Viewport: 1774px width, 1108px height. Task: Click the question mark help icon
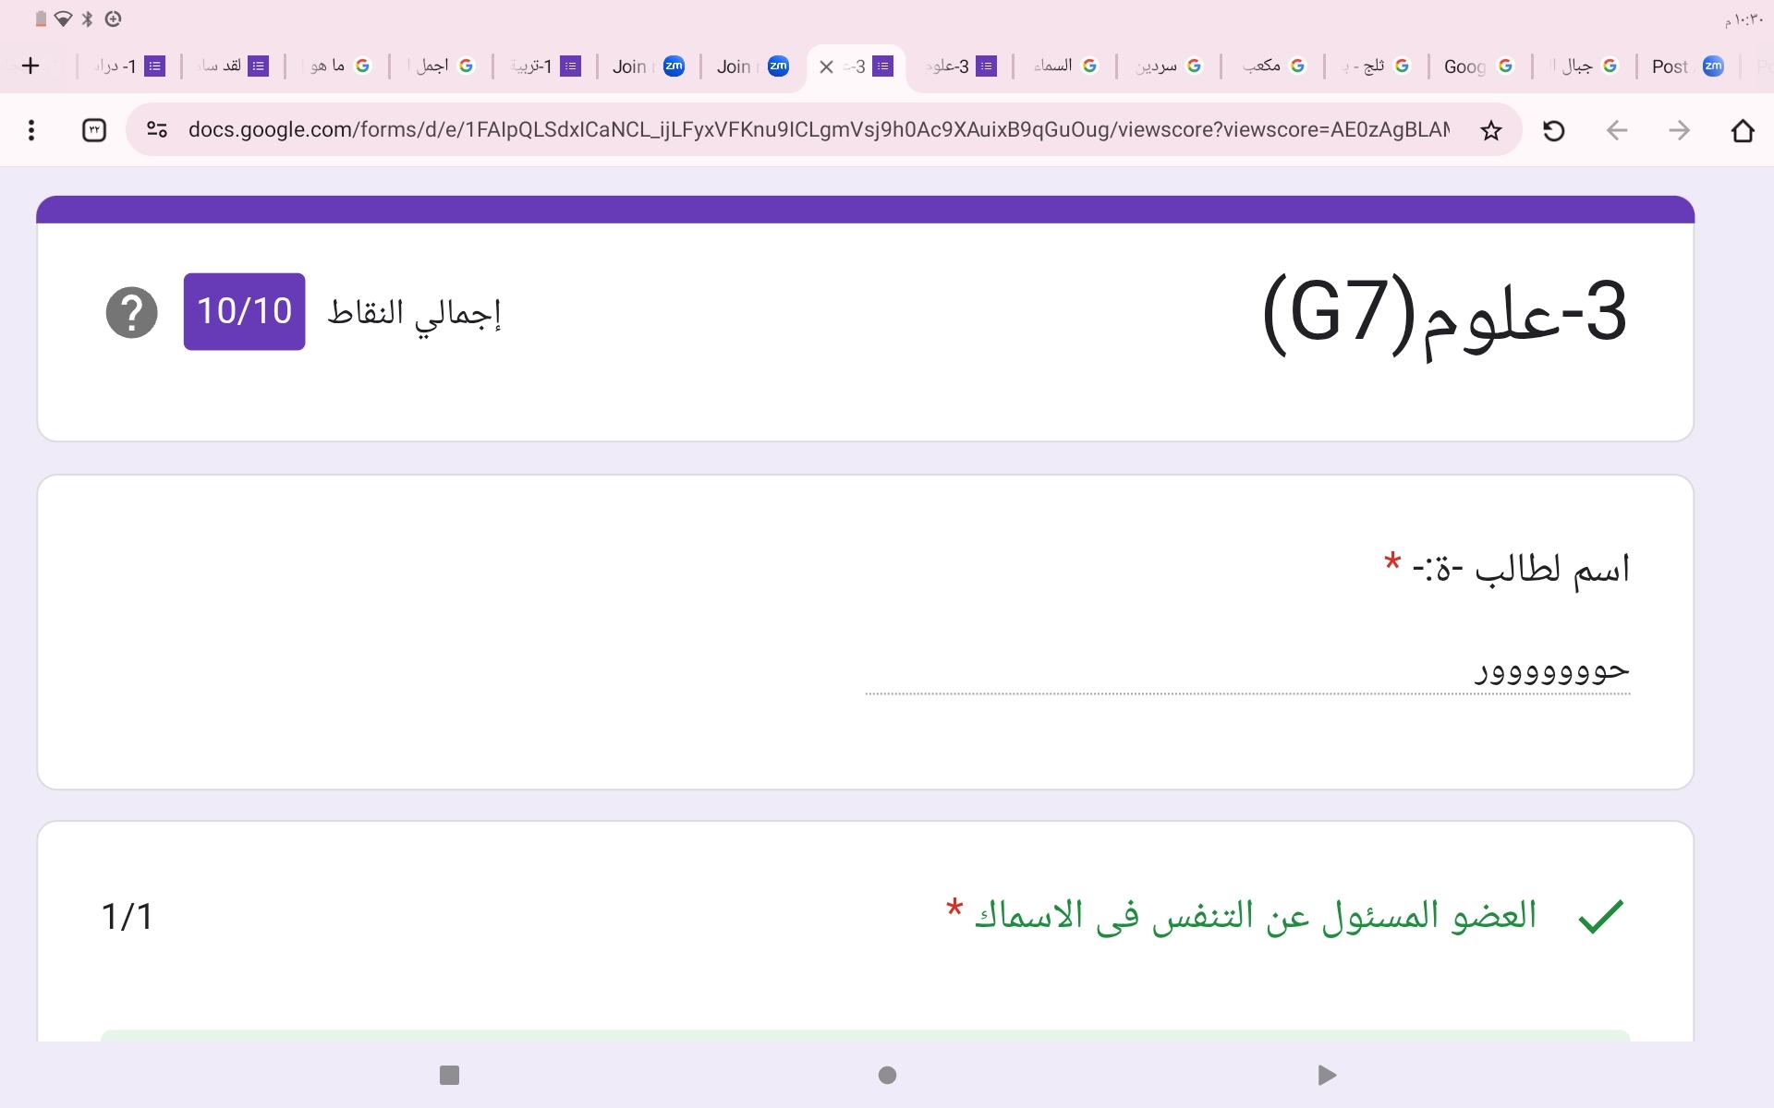coord(131,312)
